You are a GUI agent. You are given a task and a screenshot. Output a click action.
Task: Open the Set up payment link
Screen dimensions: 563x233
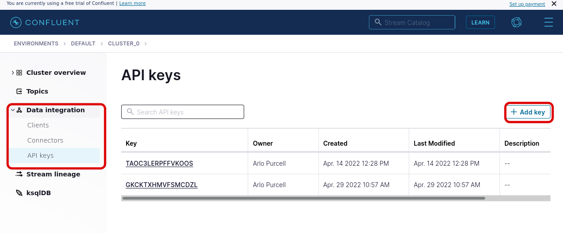527,4
